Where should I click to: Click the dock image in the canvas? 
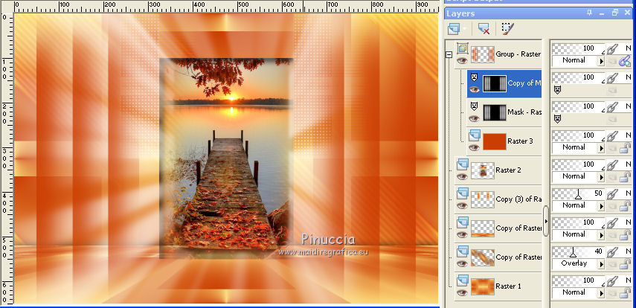pyautogui.click(x=226, y=158)
